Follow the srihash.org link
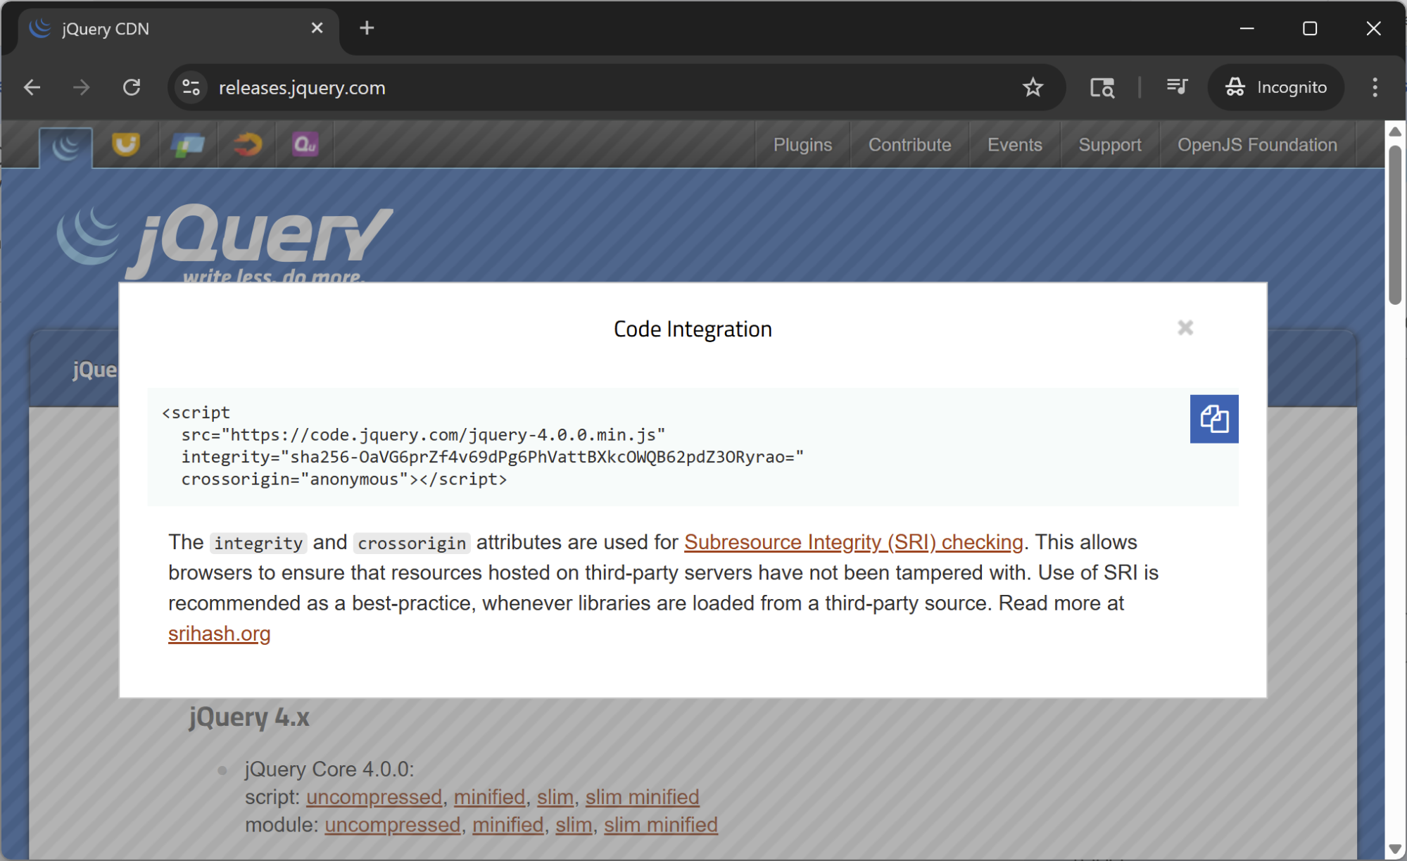 pyautogui.click(x=219, y=634)
